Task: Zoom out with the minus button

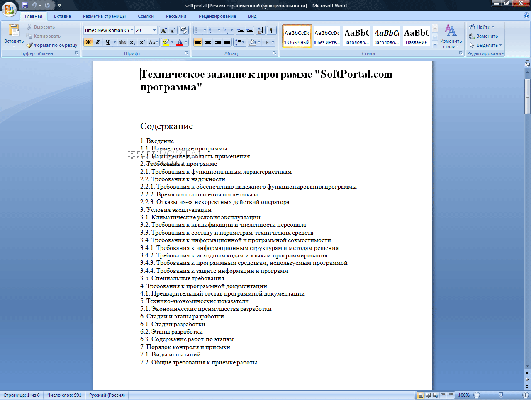Action: pos(477,395)
